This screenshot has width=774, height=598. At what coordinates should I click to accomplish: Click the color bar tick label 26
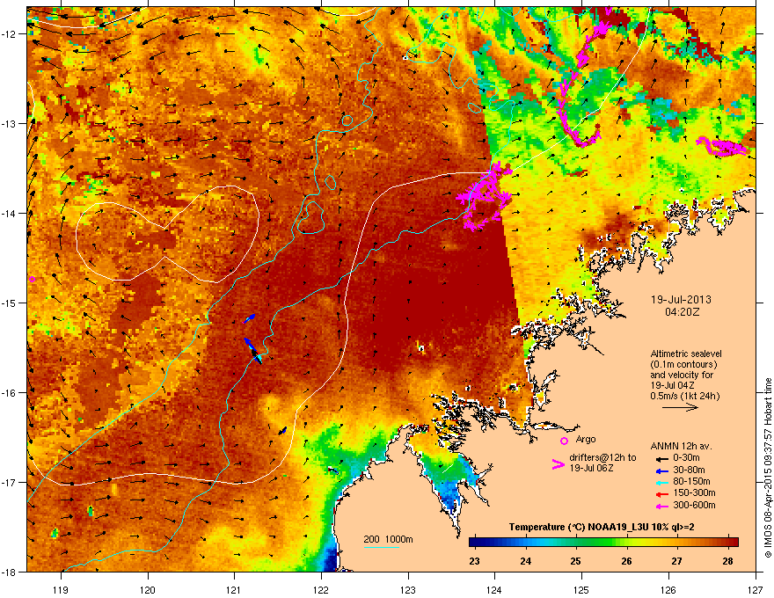[x=626, y=561]
